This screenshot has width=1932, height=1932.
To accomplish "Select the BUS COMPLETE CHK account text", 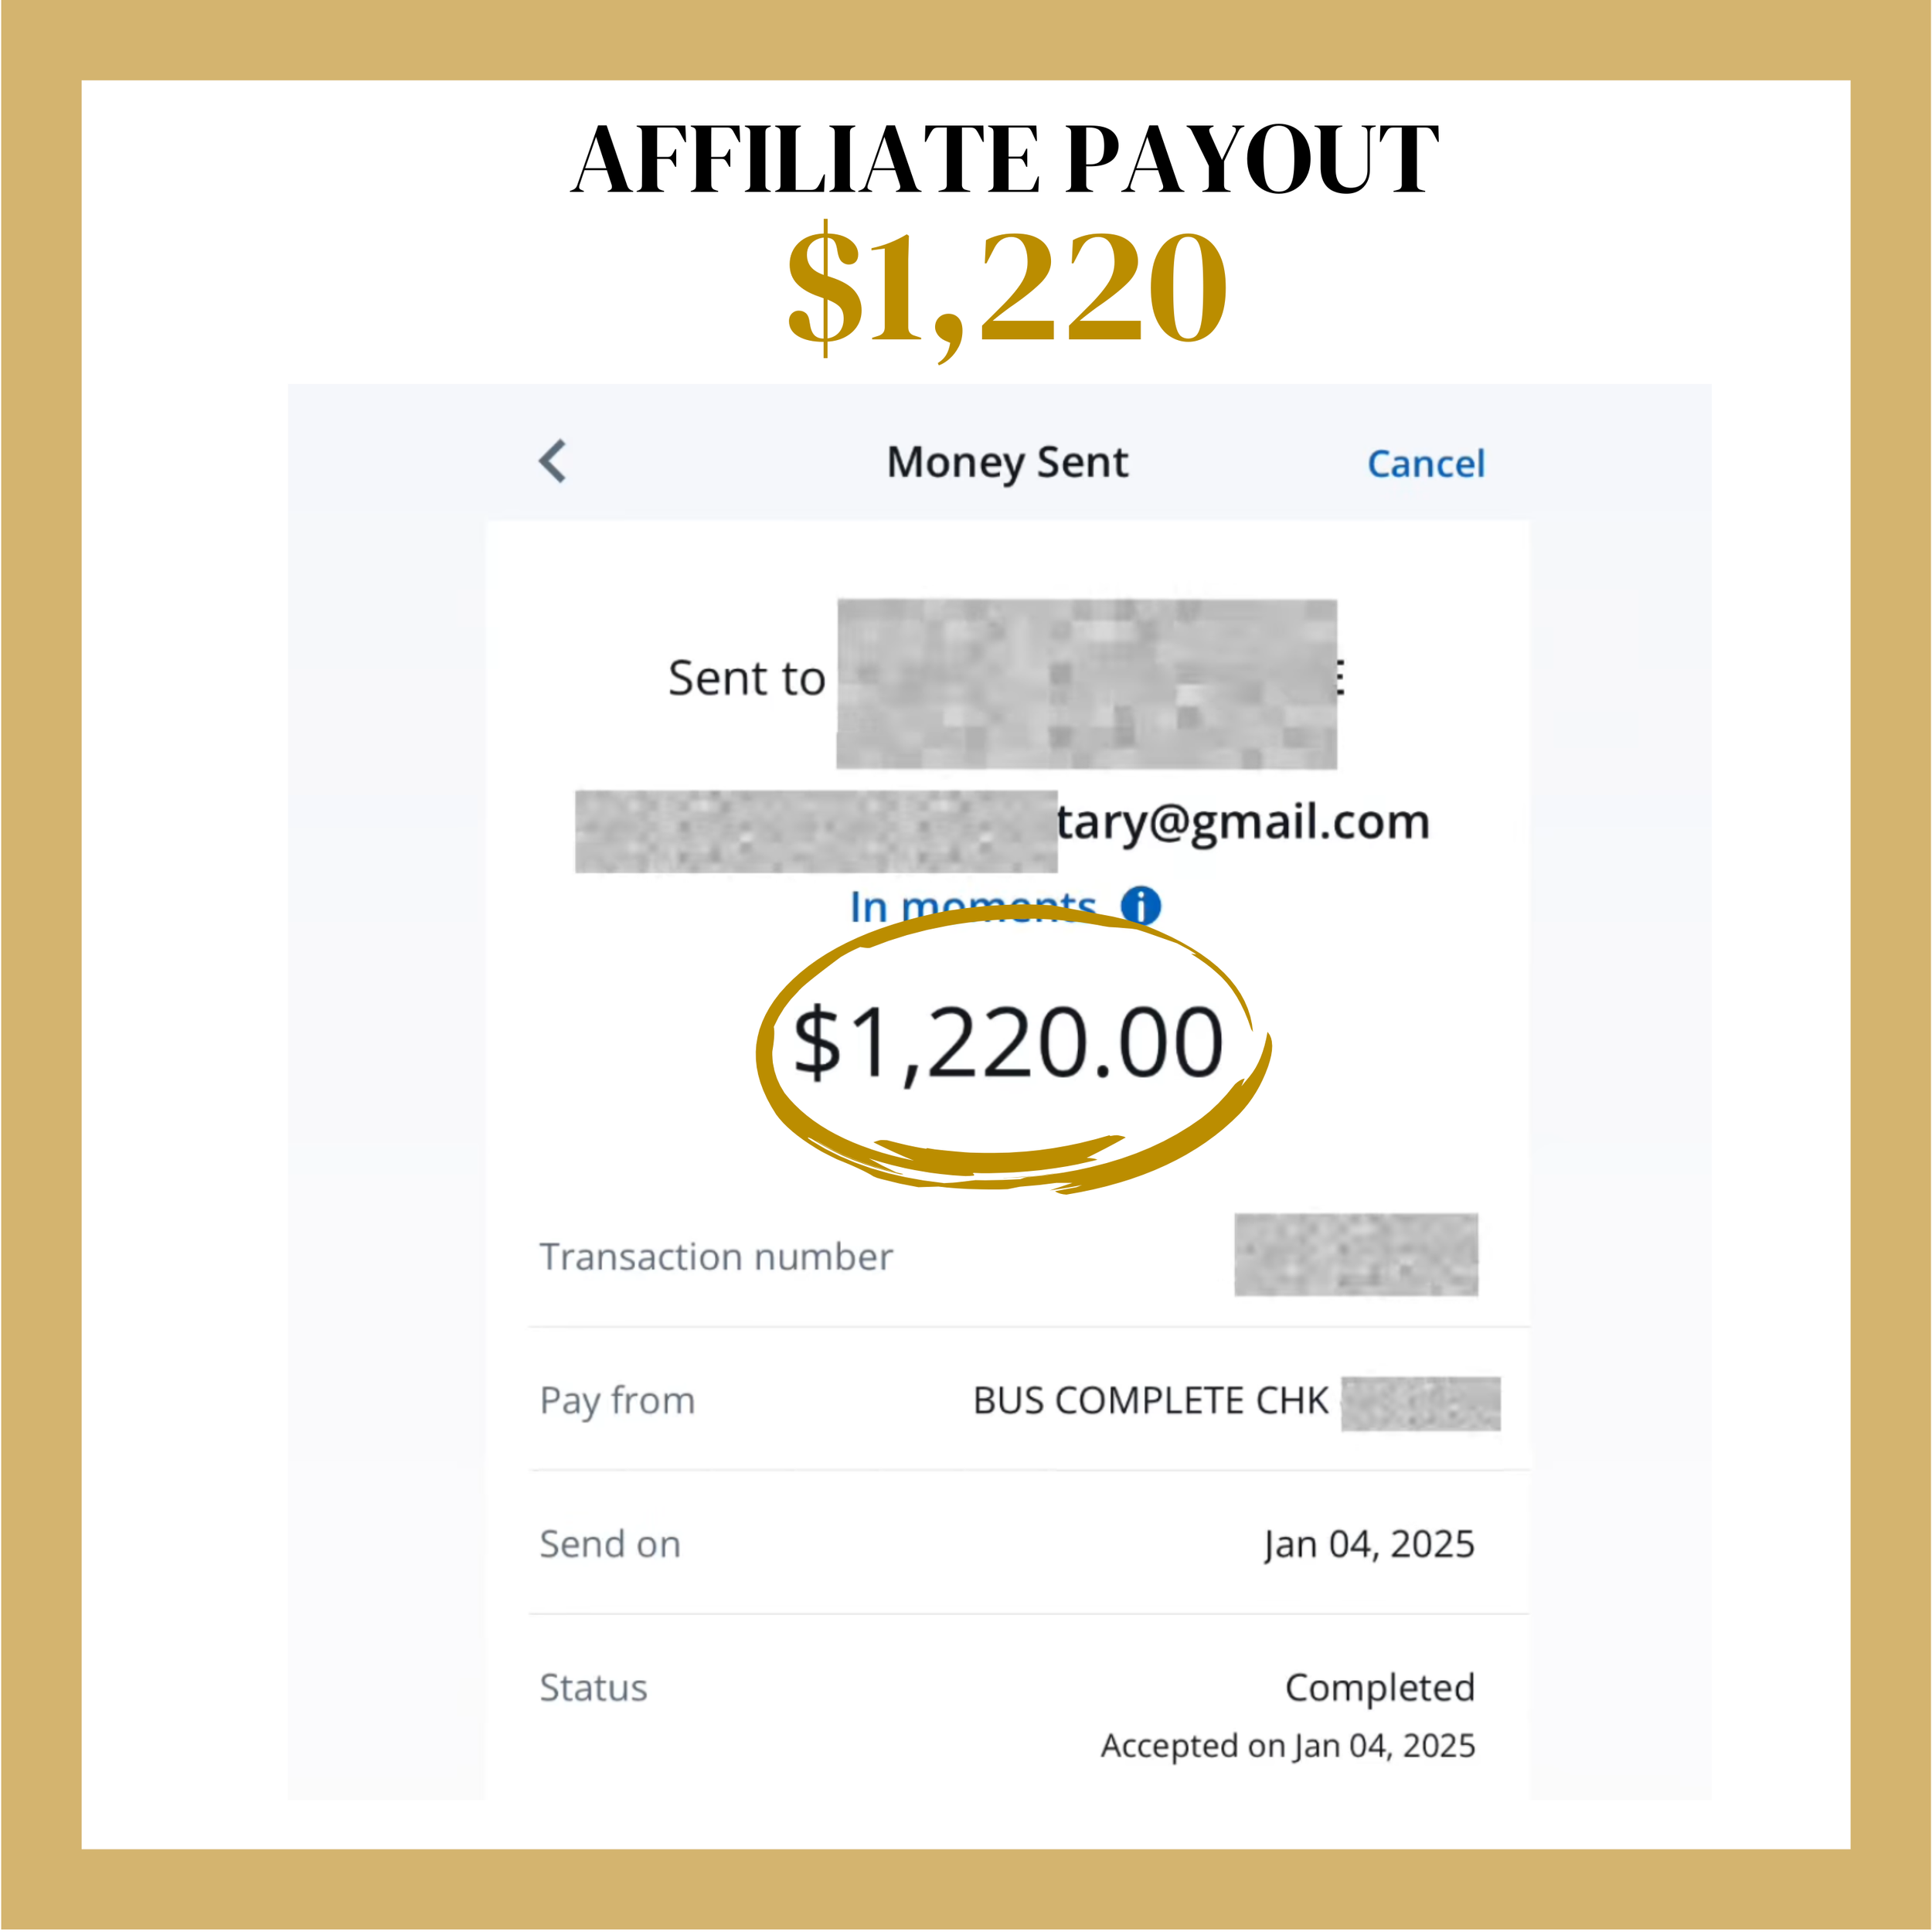I will click(1150, 1401).
